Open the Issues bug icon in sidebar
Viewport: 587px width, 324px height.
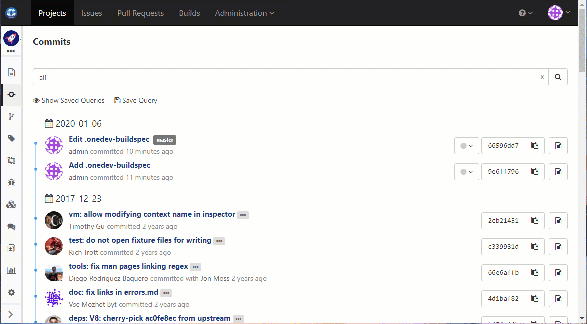(11, 182)
